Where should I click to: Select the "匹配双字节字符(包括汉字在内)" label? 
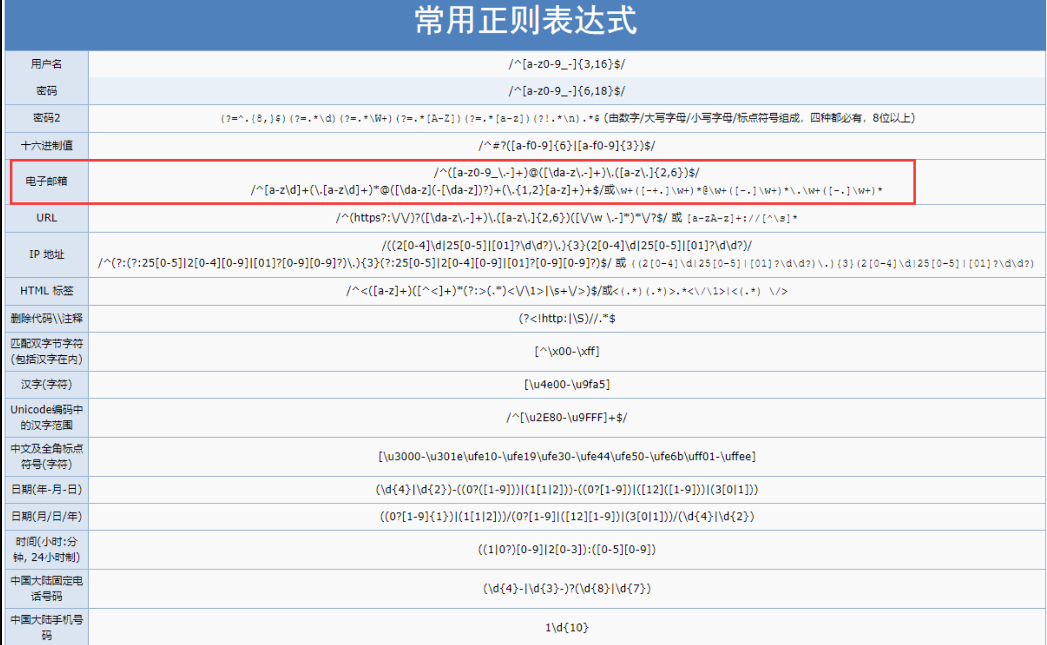coord(46,351)
